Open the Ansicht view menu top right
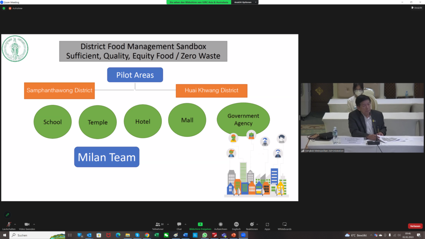The image size is (425, 239). (416, 8)
